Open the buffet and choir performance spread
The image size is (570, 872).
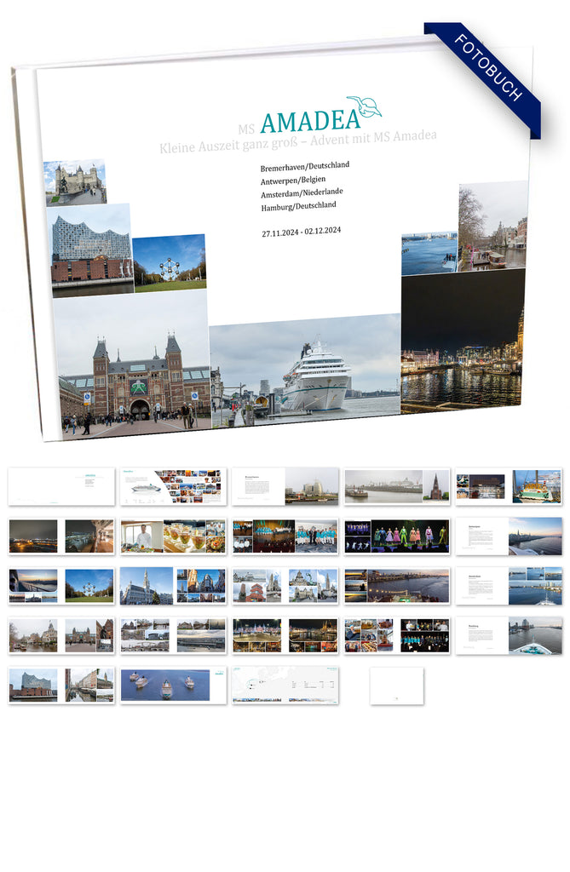tap(397, 635)
